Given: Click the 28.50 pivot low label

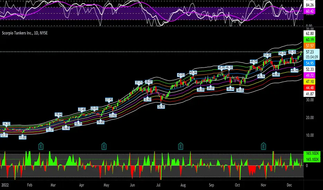Looking at the screenshot, I should coord(161,107).
